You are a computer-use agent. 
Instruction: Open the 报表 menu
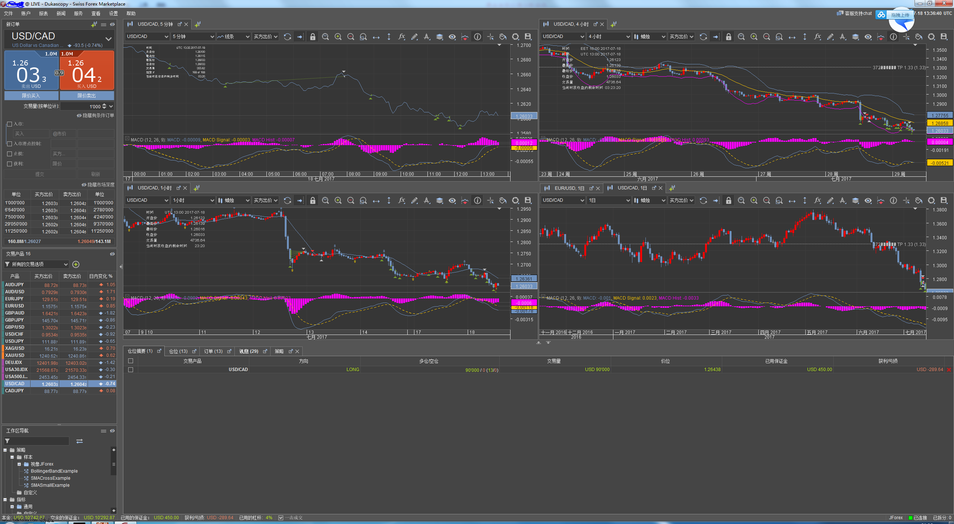pos(44,13)
